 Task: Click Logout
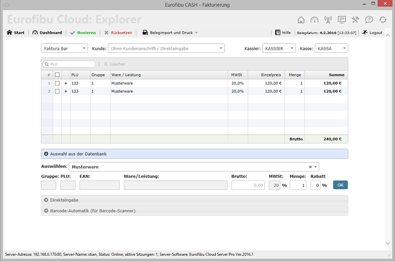tap(372, 33)
